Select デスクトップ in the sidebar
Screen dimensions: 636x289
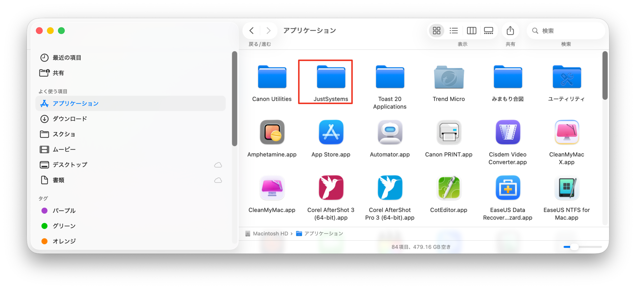click(x=70, y=165)
